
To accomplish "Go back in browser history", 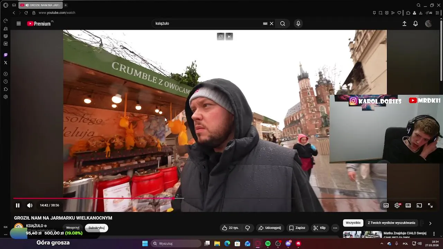I will (14, 13).
